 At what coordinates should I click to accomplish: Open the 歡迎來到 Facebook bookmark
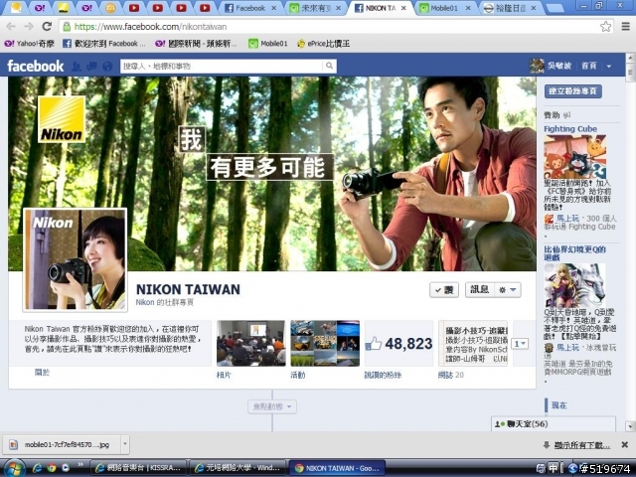pyautogui.click(x=104, y=44)
